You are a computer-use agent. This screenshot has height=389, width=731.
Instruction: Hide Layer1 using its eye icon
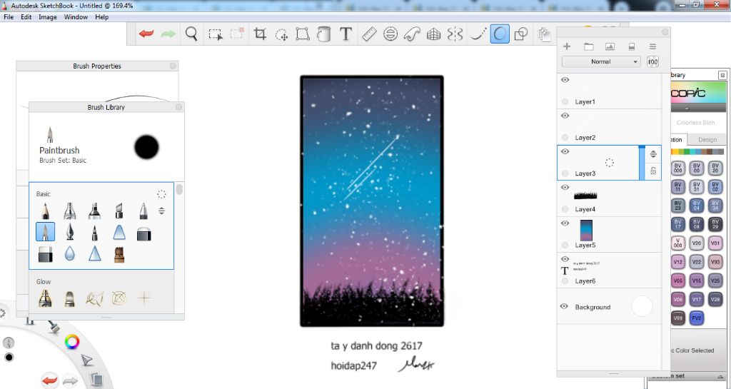point(565,80)
